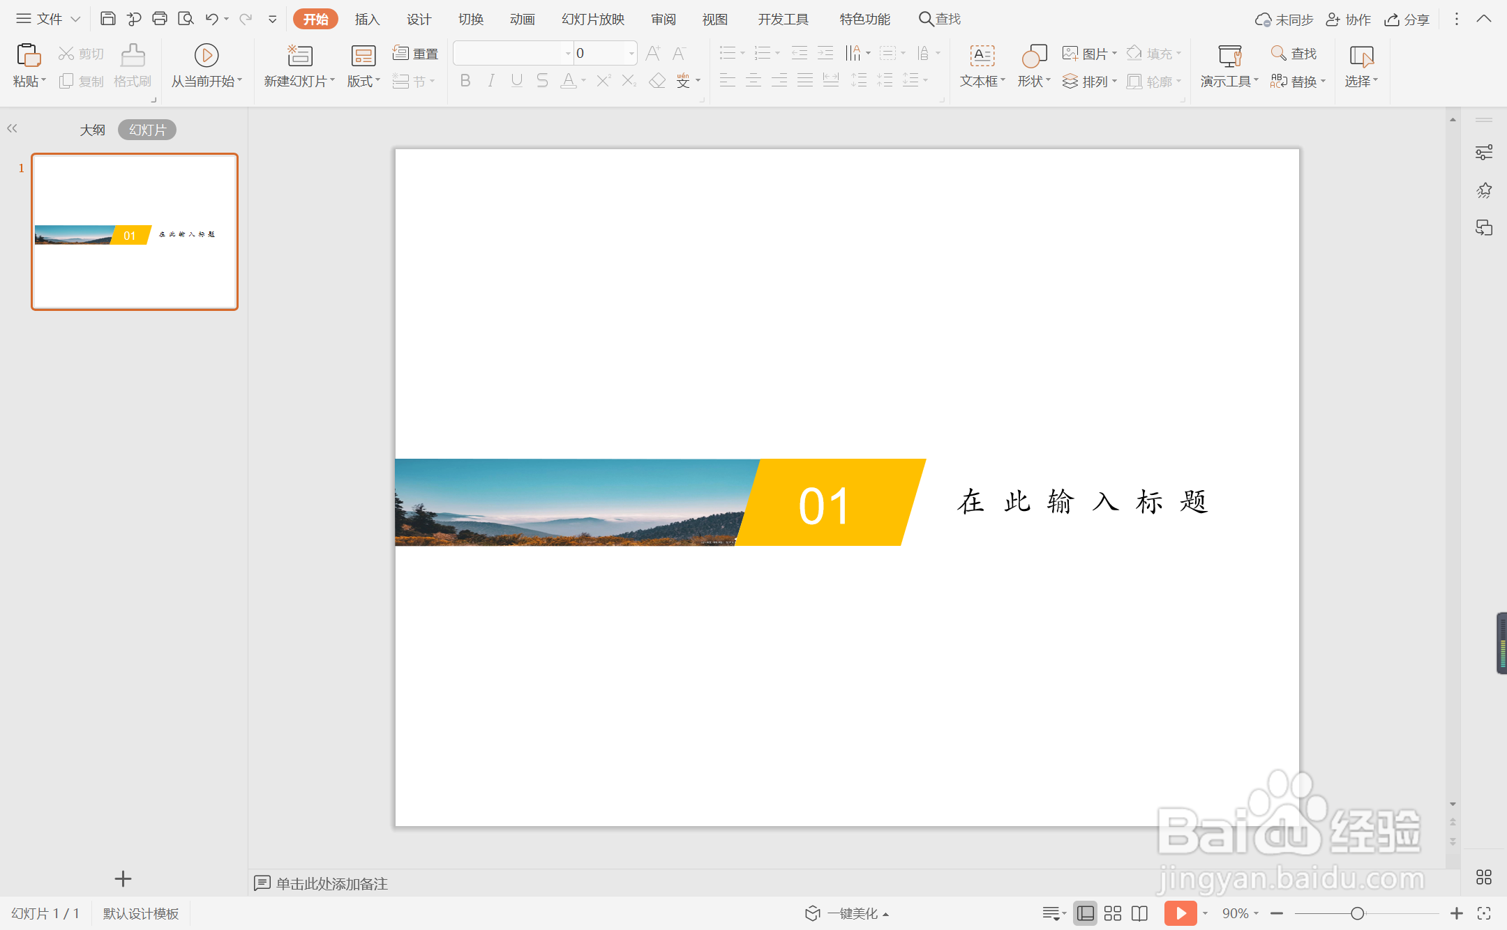Switch to the 插入 ribbon tab
Screen dimensions: 1507x930
coord(367,20)
